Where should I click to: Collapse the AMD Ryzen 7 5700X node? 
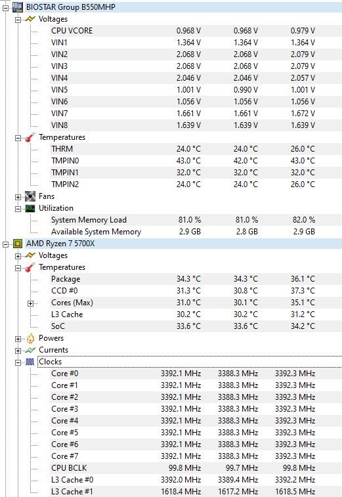(5, 244)
